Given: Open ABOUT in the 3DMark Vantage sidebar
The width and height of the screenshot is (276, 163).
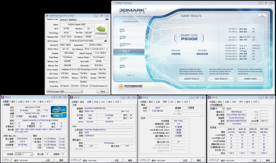Looking at the screenshot, I should pos(122,66).
